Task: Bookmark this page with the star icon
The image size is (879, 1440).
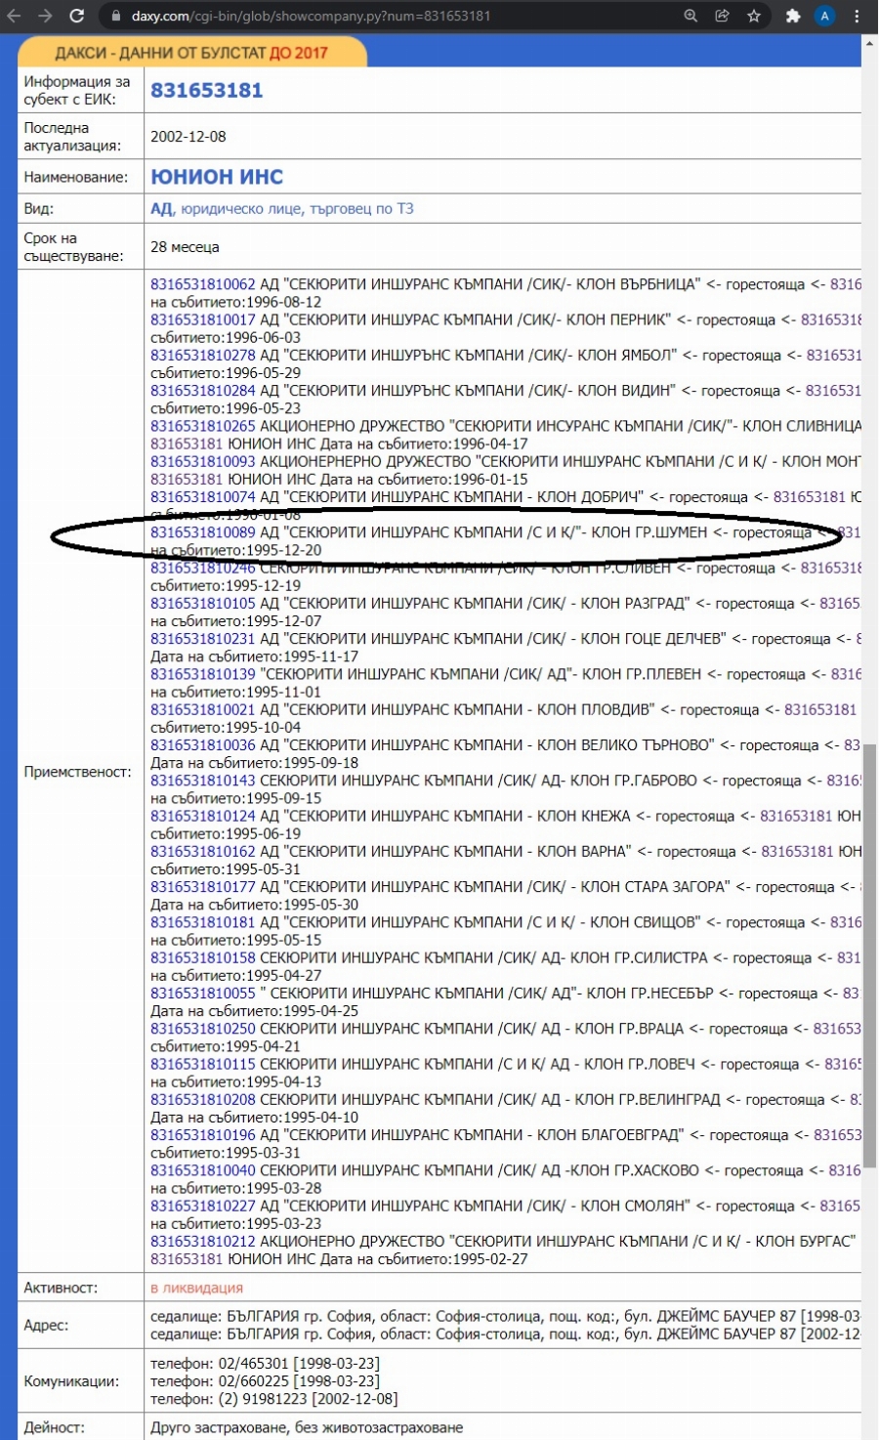Action: 754,16
